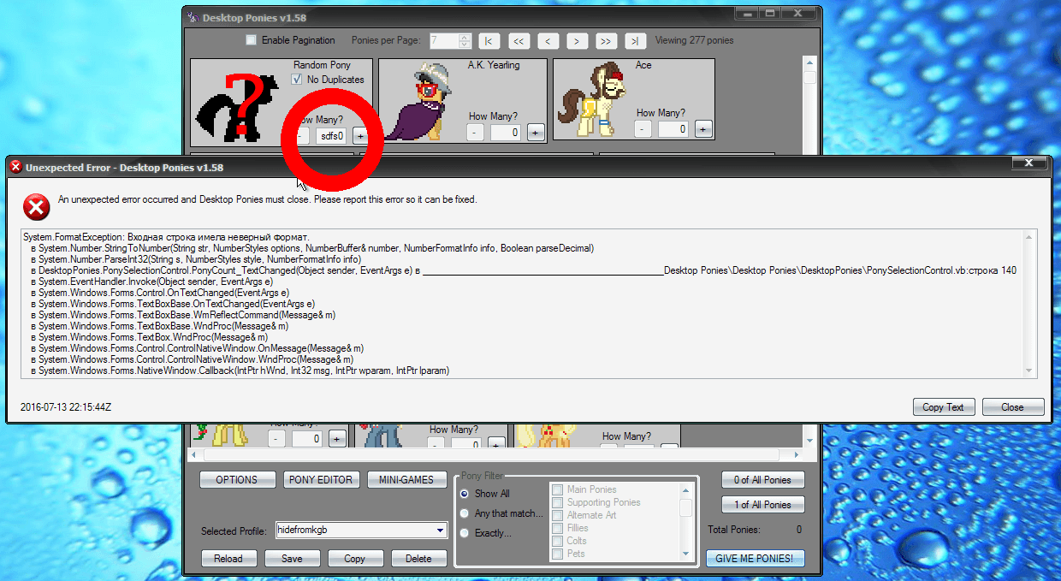
Task: Launch the PONY EDITOR
Action: pyautogui.click(x=321, y=480)
